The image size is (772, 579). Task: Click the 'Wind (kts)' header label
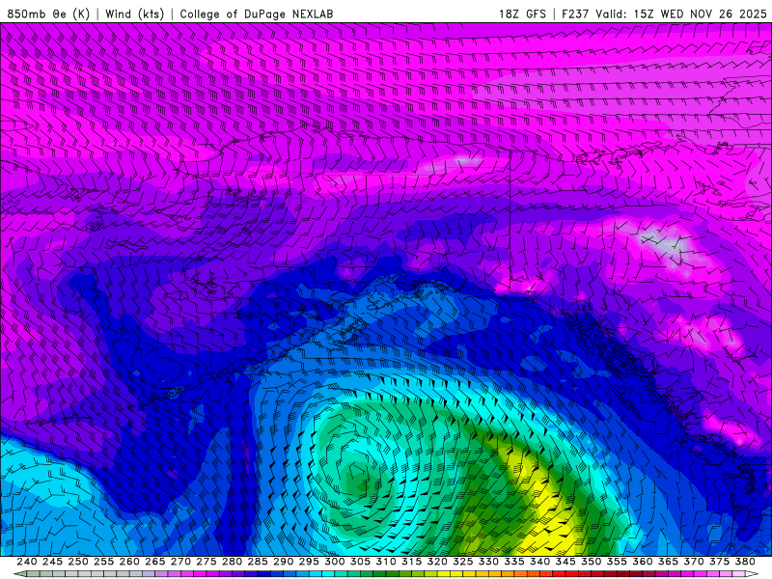click(x=135, y=14)
